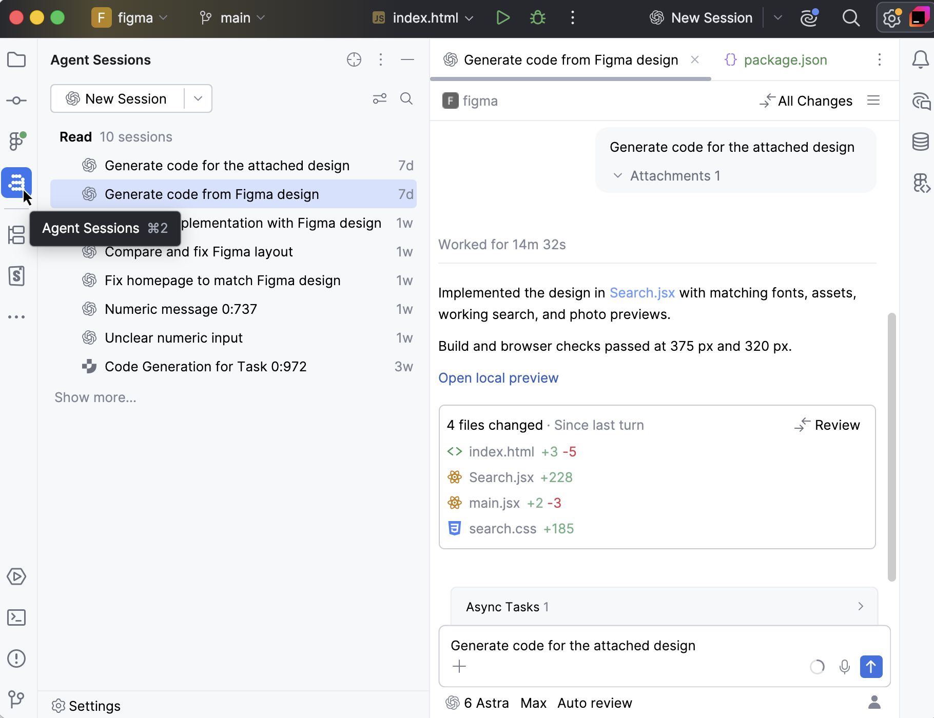Expand Attachments 1 in the message

pos(667,176)
